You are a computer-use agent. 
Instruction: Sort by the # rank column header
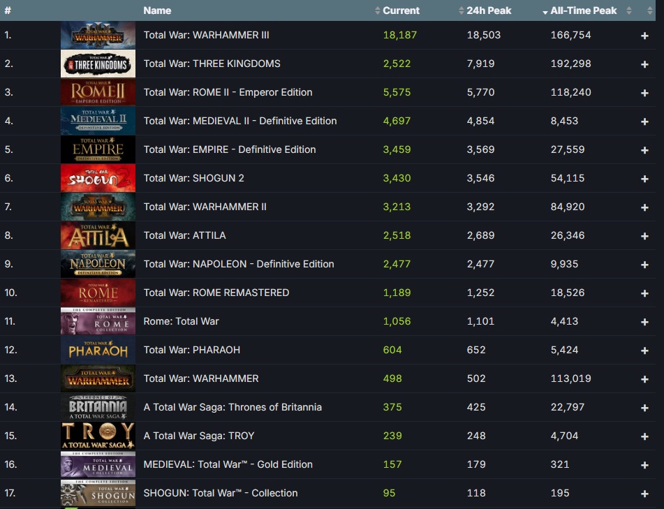pos(8,10)
